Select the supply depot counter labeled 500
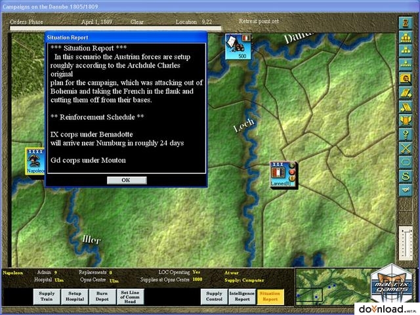 point(238,47)
